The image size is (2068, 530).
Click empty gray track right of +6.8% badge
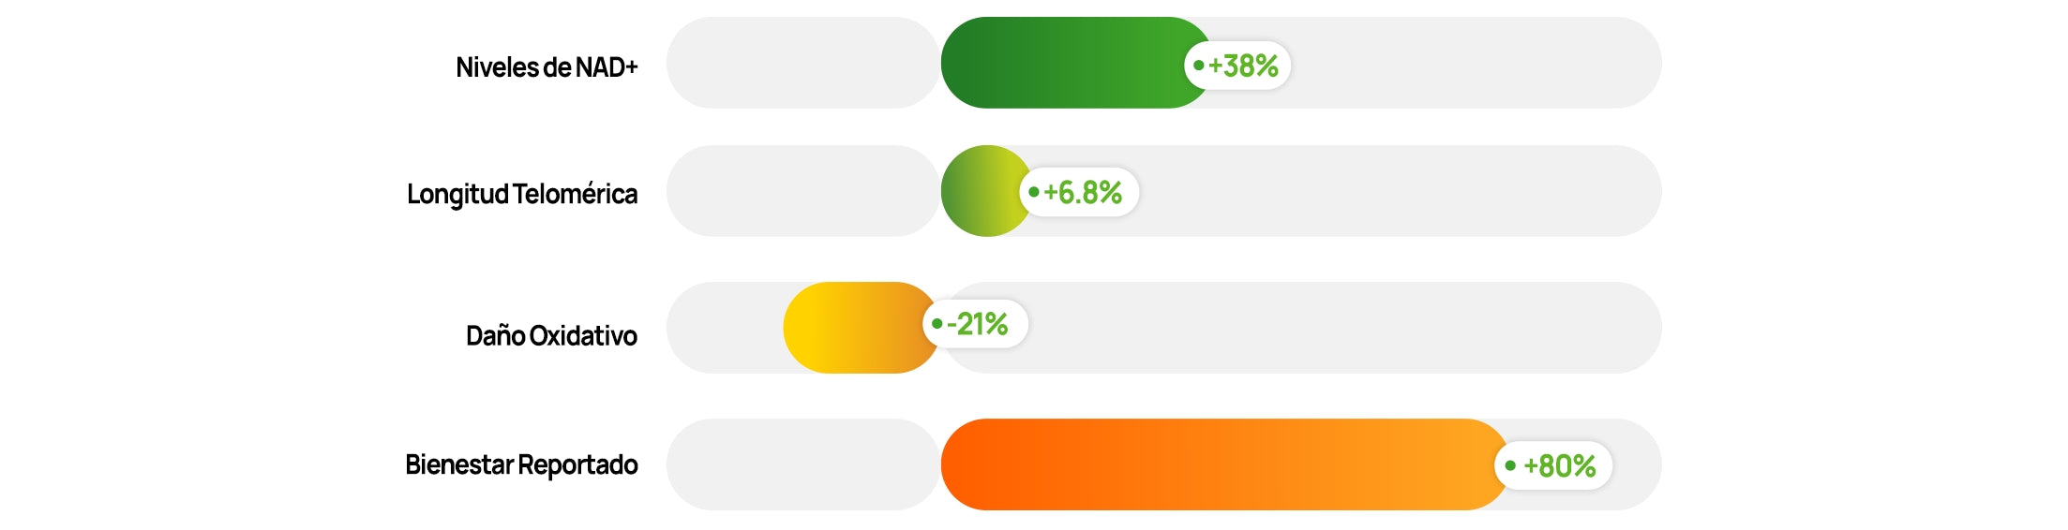(x=1397, y=191)
